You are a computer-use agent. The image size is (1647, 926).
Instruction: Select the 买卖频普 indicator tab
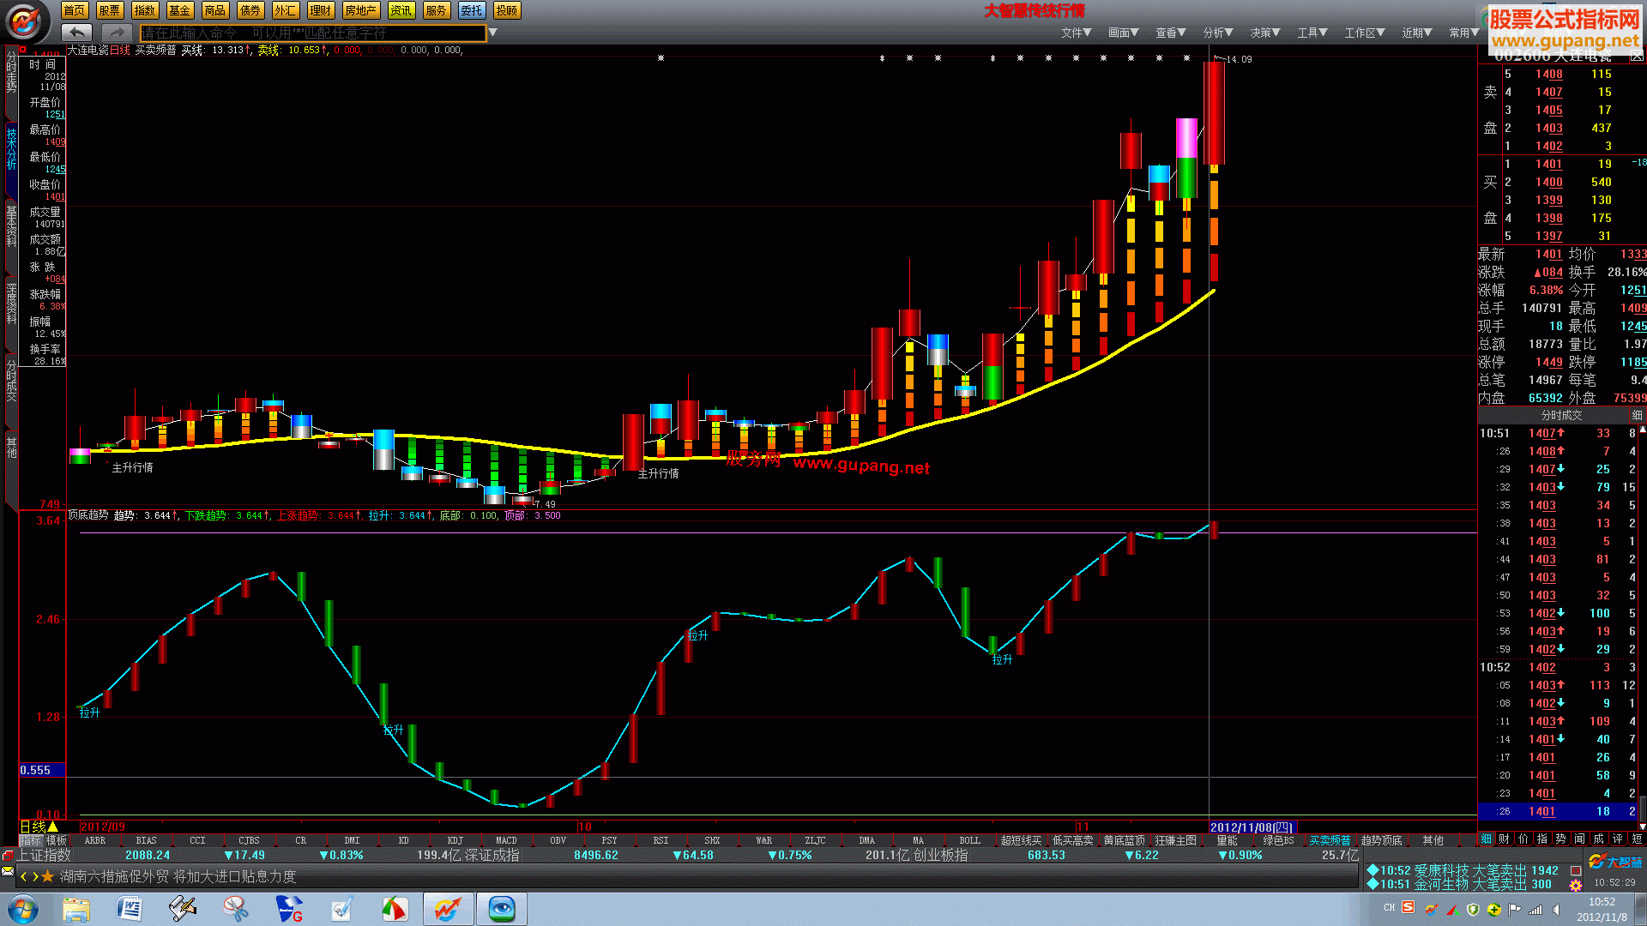[x=1330, y=840]
